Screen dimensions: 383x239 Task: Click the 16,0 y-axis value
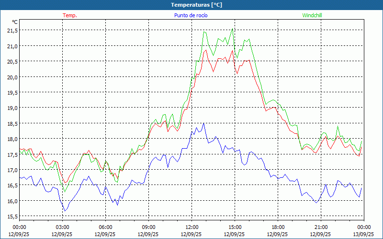pos(12,201)
